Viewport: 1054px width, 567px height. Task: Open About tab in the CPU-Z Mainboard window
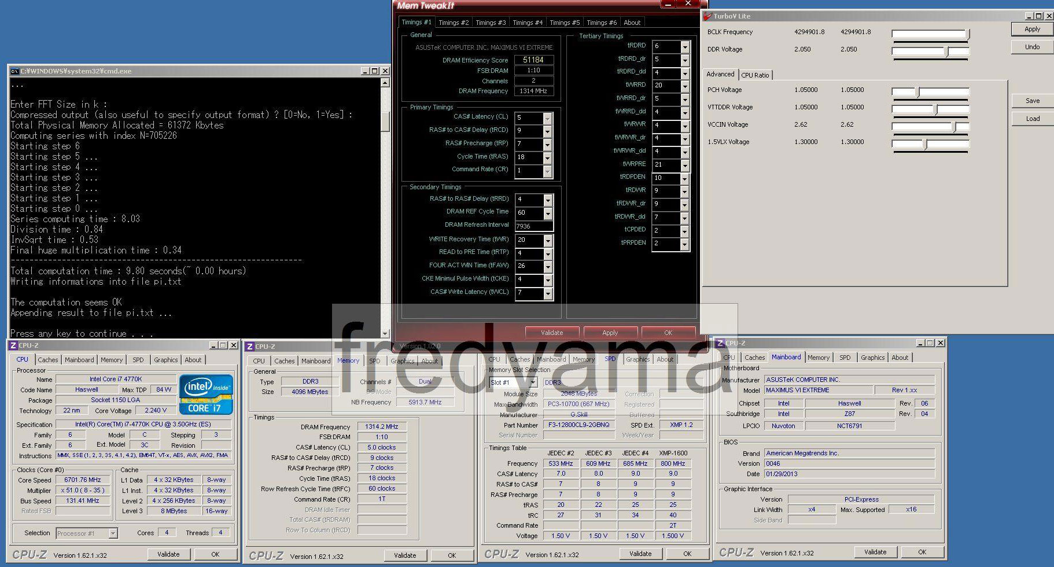point(900,358)
